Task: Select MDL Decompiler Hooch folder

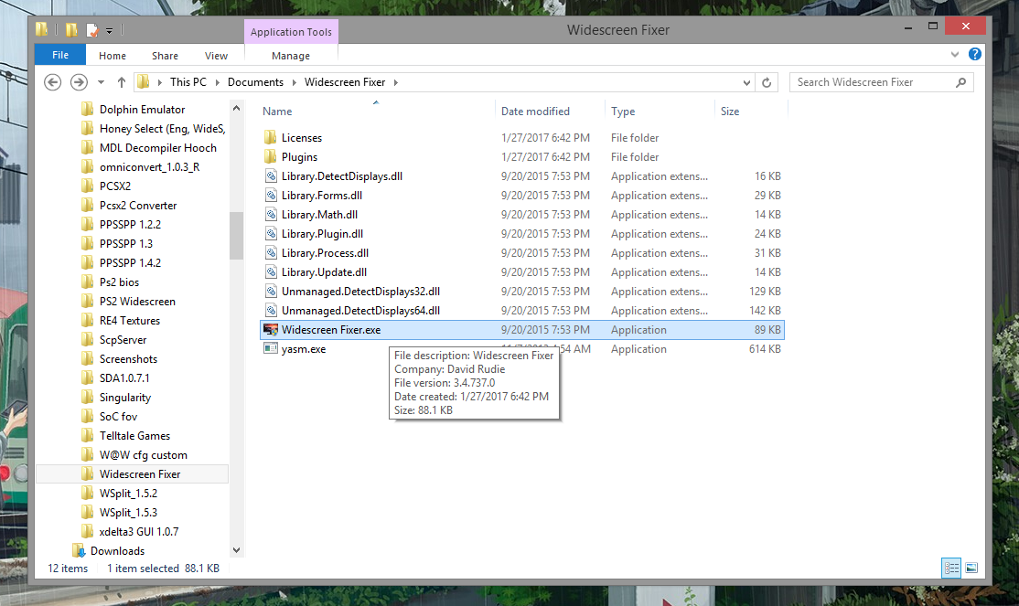Action: [158, 147]
